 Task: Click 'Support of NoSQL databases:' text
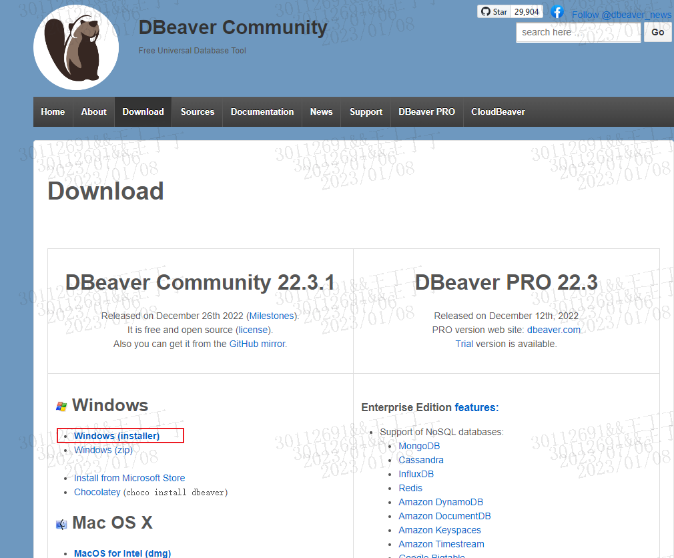[x=442, y=432]
